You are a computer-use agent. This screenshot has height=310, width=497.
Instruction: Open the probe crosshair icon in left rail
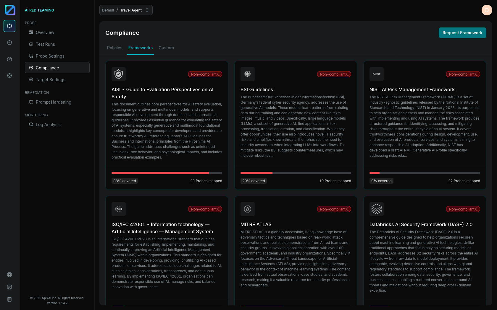9,26
